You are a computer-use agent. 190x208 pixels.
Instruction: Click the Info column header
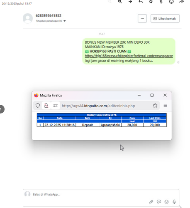point(88,118)
